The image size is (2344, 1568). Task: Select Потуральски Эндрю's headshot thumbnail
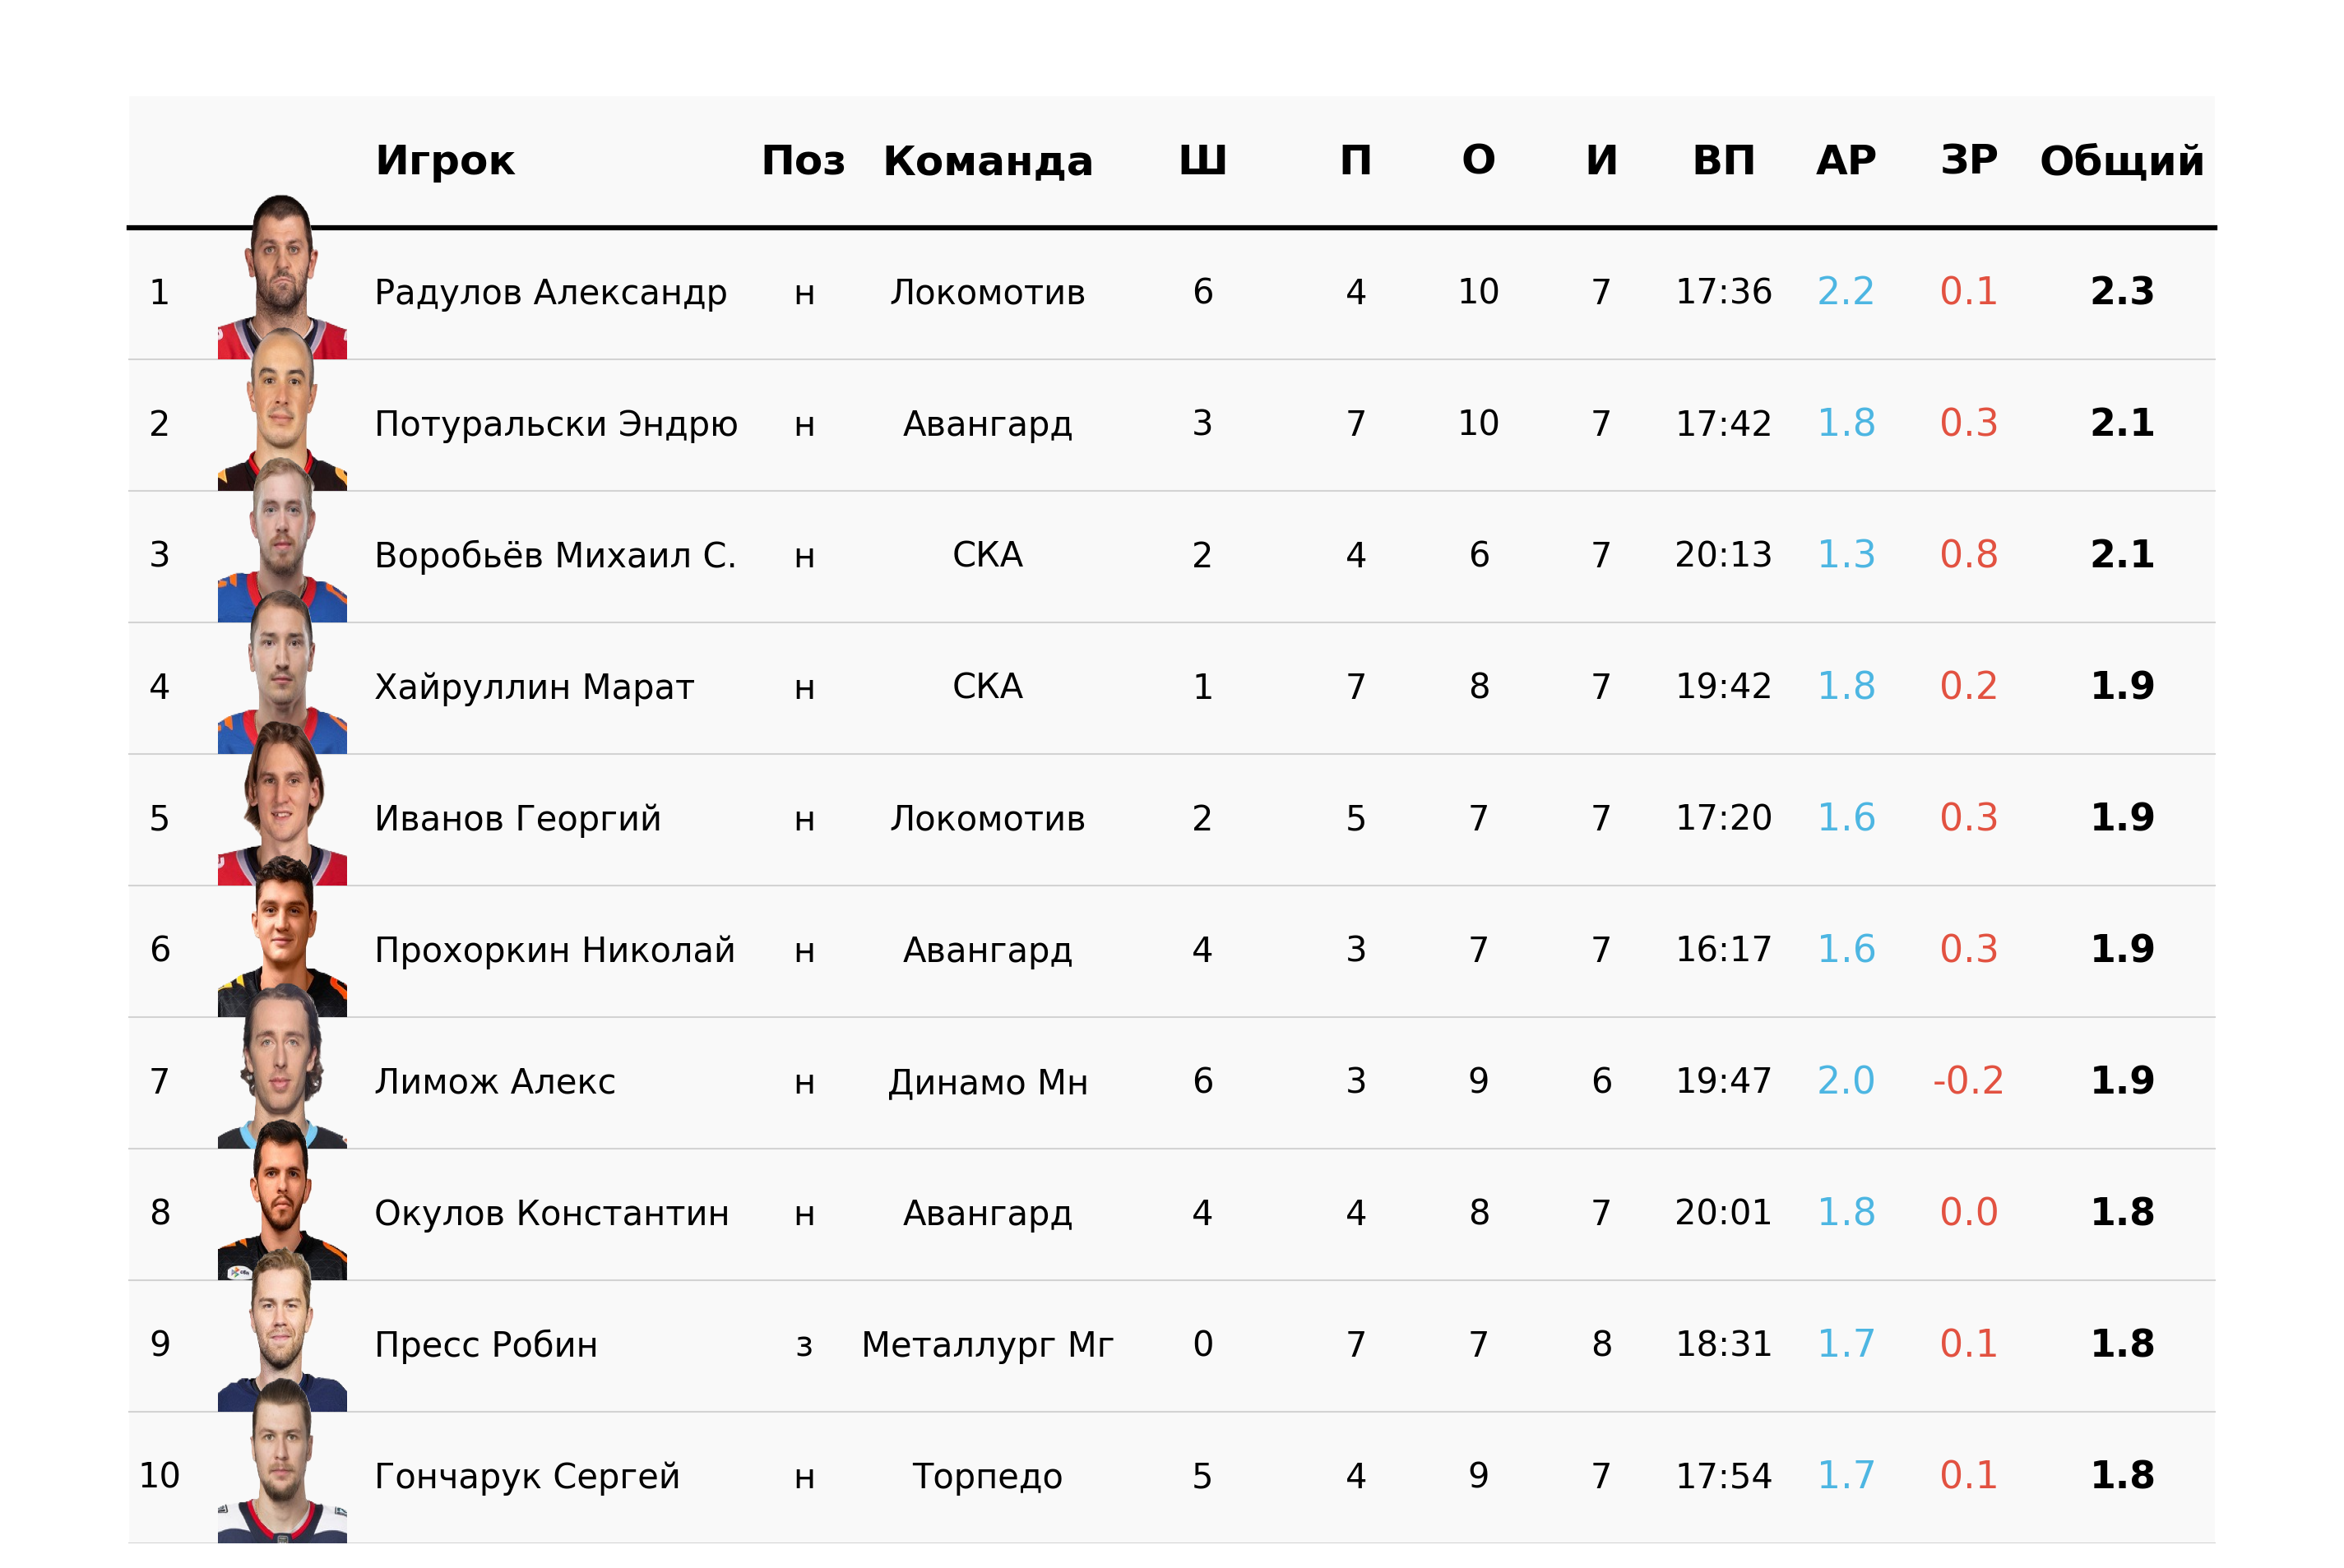[282, 409]
